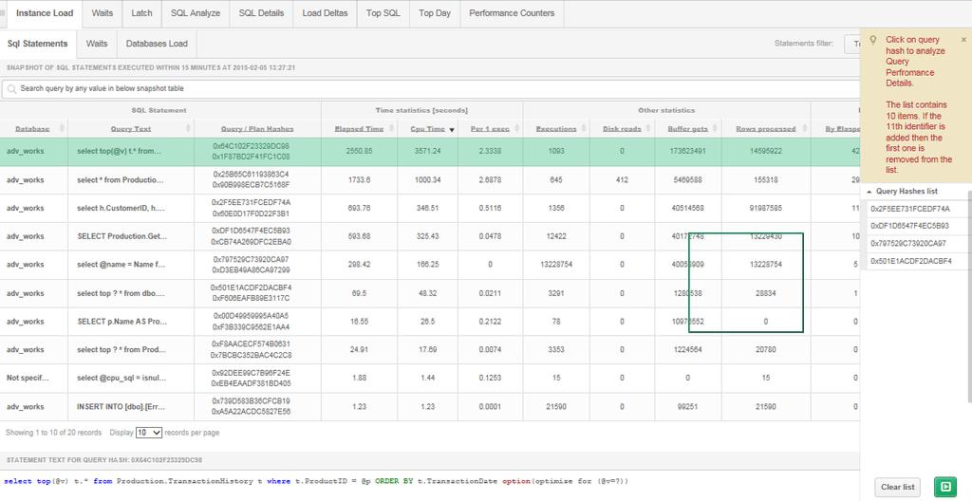Viewport: 972px width, 501px height.
Task: Open the Load Deltas tab
Action: click(325, 13)
